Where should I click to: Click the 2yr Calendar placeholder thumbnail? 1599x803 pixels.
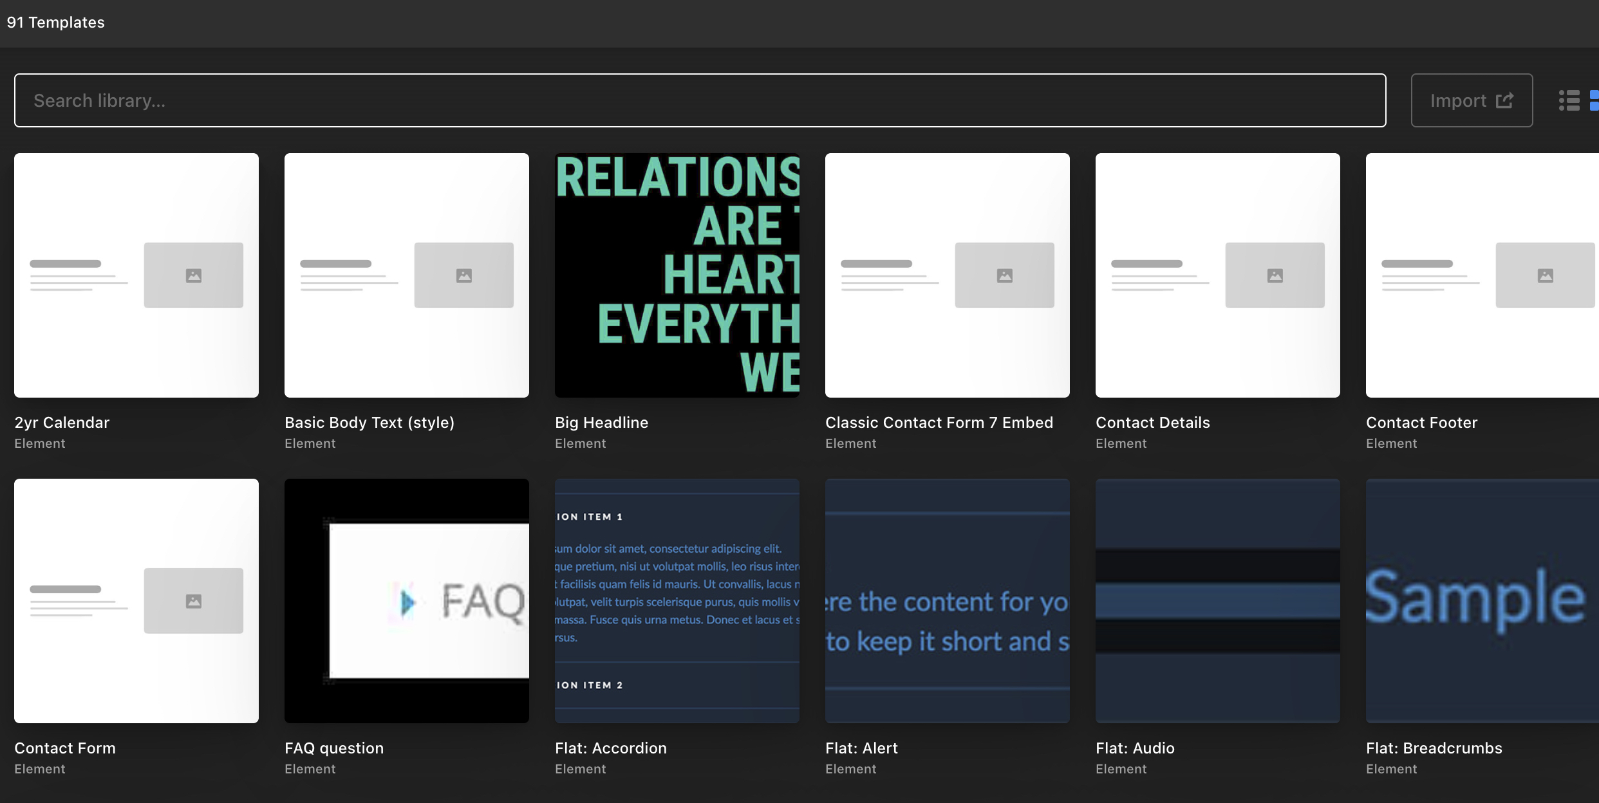click(x=136, y=275)
